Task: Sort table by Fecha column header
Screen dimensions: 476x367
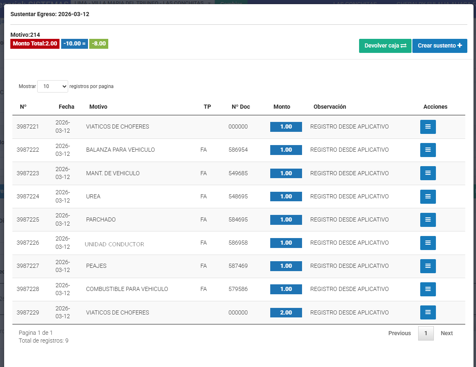Action: 67,107
